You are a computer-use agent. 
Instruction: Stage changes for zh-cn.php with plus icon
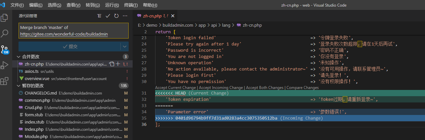point(118,64)
